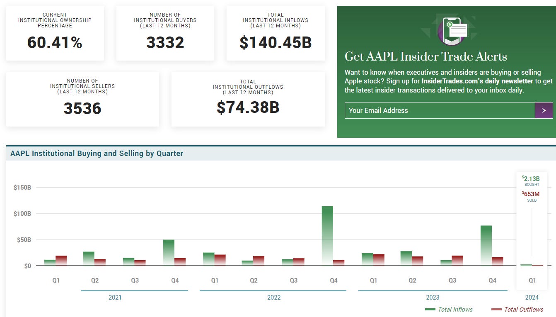Screen dimensions: 556x317
Task: Click the $653M sold tooltip value
Action: tap(531, 194)
